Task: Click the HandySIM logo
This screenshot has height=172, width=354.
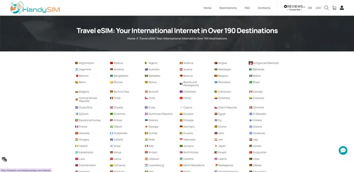Action: click(x=35, y=8)
